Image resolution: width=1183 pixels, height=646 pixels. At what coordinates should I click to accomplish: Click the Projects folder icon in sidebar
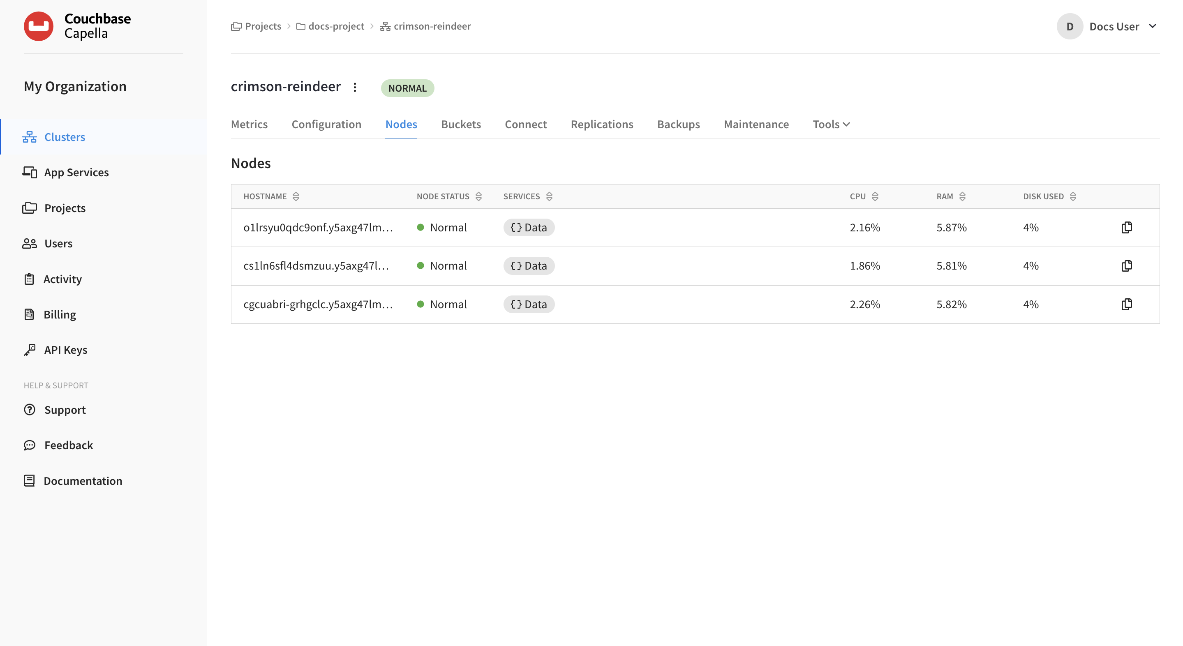click(29, 208)
